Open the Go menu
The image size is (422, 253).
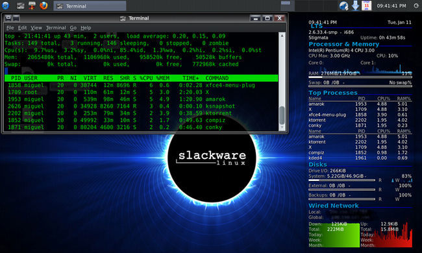tap(73, 28)
